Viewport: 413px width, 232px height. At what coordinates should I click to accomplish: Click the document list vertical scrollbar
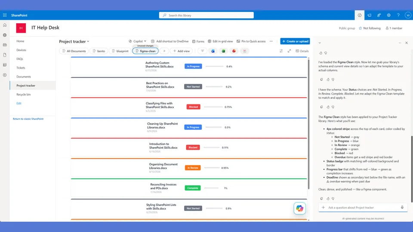[x=308, y=124]
